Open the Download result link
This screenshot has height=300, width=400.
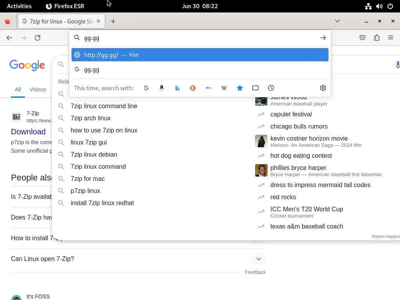coord(28,132)
